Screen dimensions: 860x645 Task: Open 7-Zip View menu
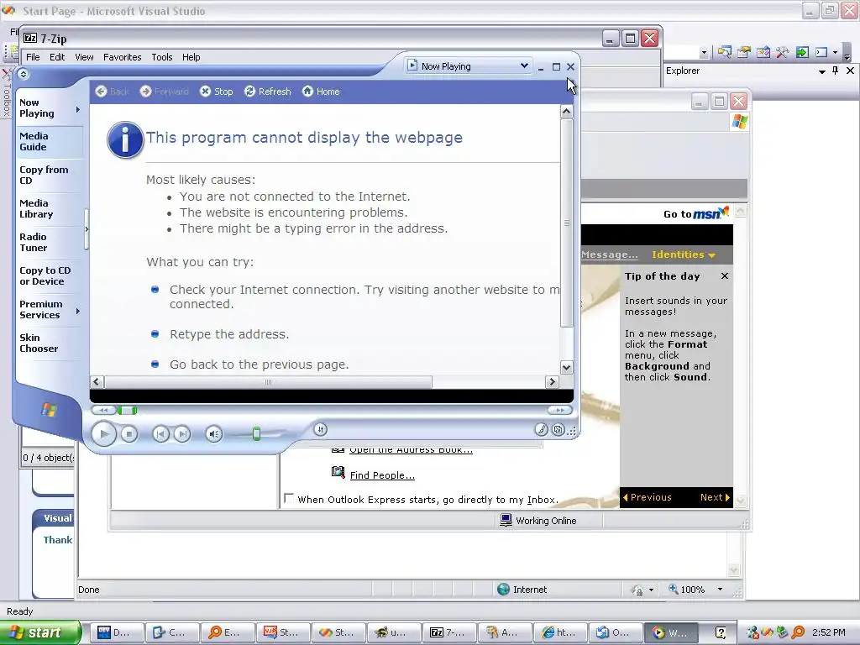pos(84,57)
